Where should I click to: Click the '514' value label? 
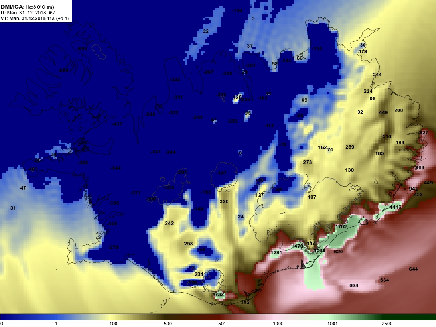click(x=387, y=136)
